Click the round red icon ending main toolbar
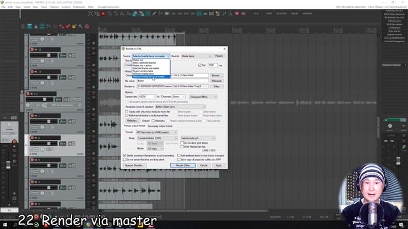408x229 pixels. tap(87, 27)
